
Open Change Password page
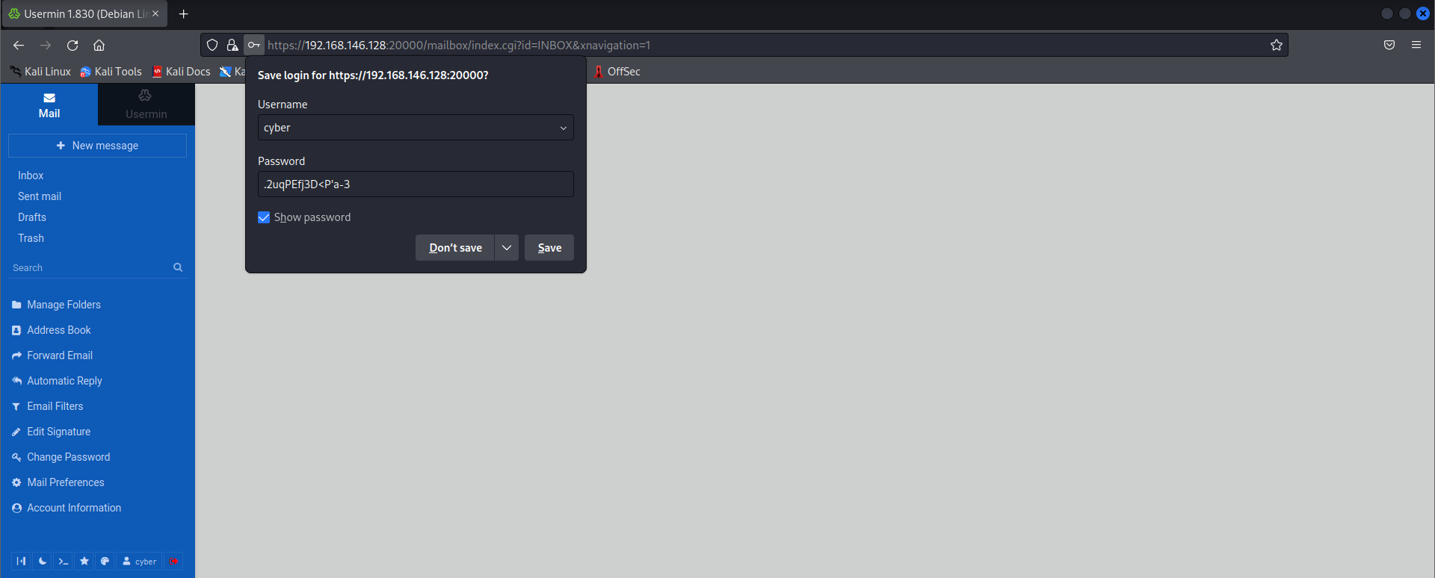click(x=61, y=457)
